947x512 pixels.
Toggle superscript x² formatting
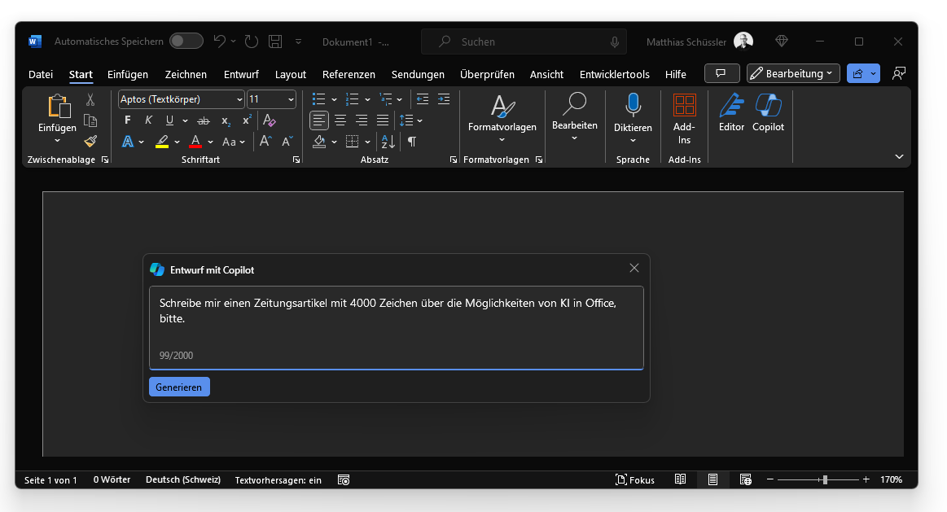point(247,120)
